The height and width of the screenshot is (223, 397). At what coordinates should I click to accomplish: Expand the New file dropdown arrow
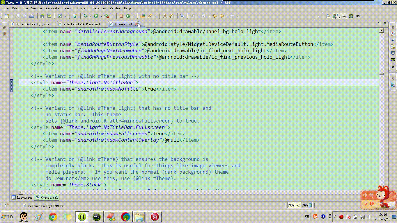pyautogui.click(x=12, y=16)
